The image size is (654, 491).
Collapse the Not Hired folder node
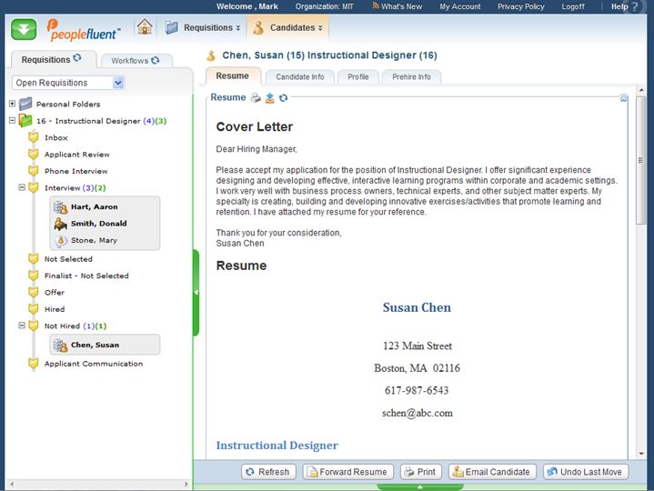click(x=21, y=326)
